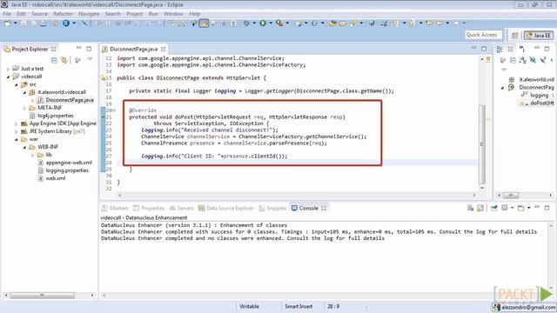Click the Quick Access search field

[484, 35]
